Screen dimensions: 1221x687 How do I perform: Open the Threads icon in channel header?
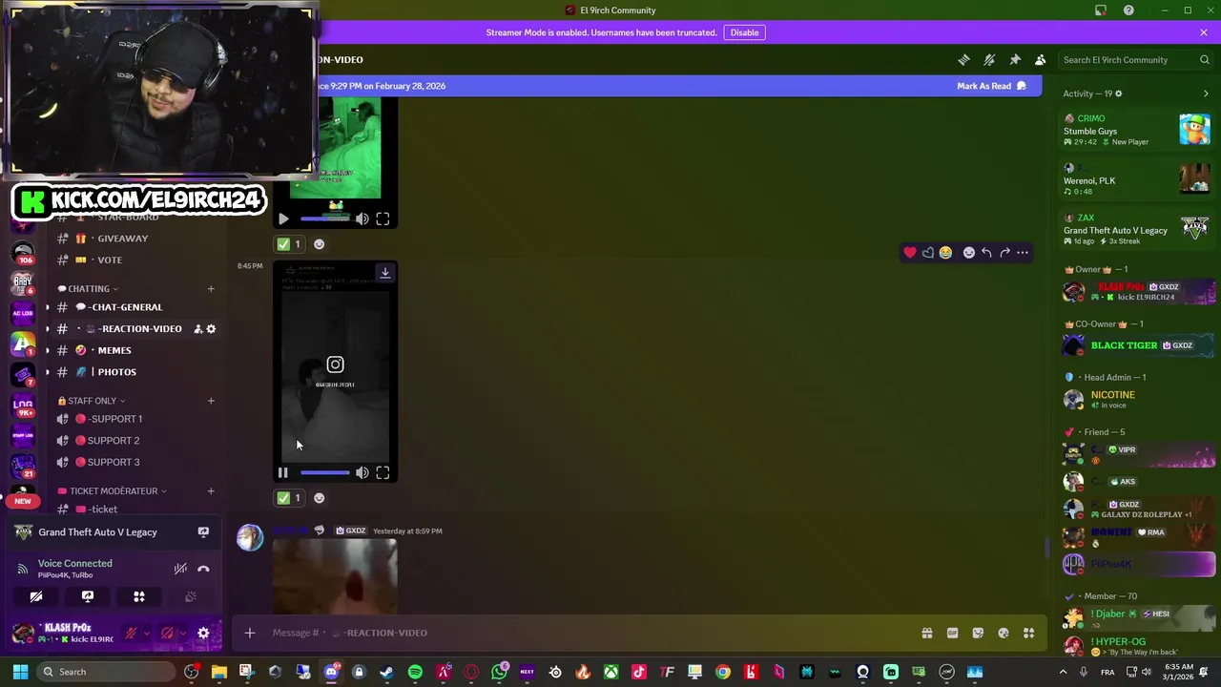point(963,59)
